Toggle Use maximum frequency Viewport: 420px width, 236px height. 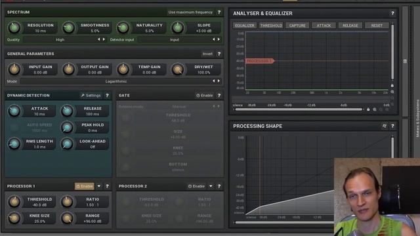pyautogui.click(x=190, y=12)
